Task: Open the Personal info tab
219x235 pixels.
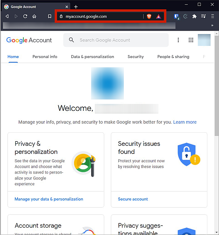Action: 45,57
